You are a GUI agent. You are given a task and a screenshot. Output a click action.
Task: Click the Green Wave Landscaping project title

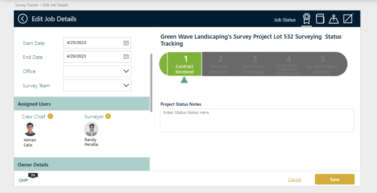click(251, 40)
